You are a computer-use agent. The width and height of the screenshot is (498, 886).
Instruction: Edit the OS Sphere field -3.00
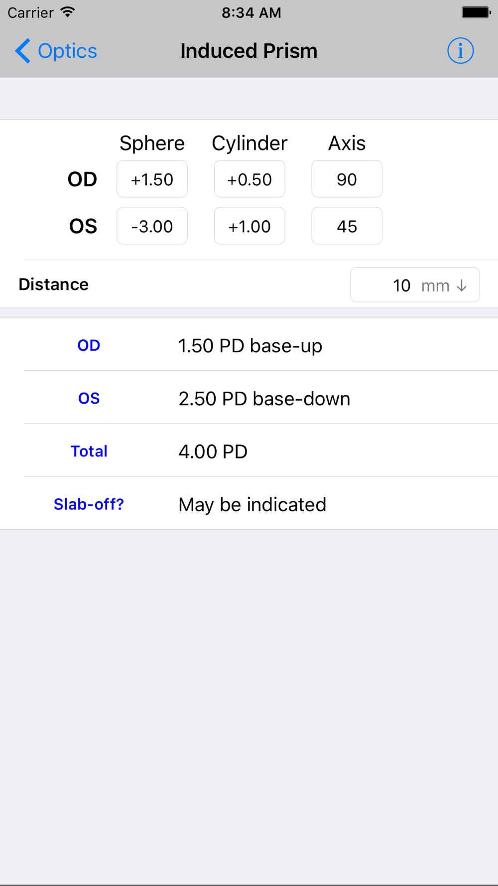[152, 226]
